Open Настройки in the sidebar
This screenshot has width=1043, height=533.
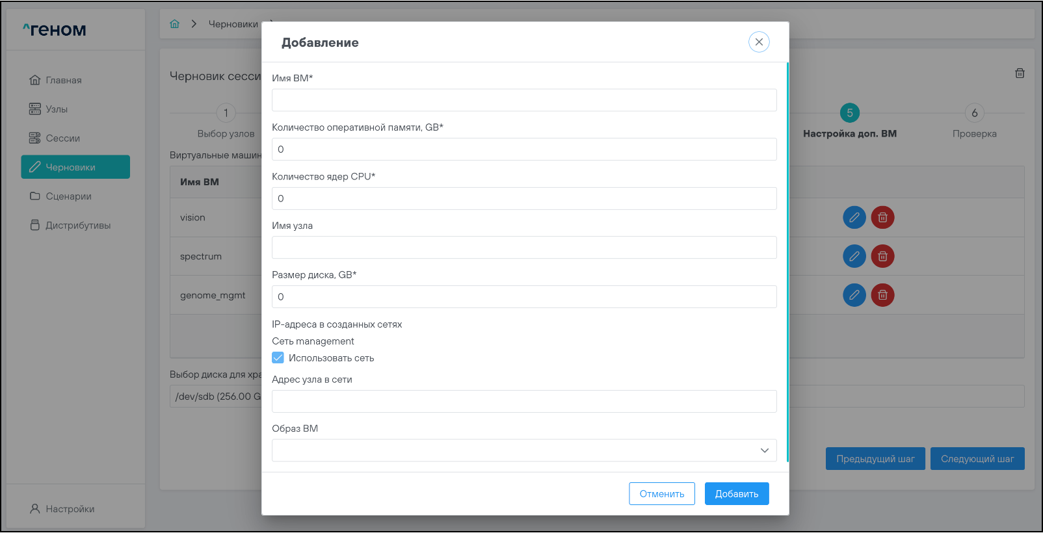click(70, 509)
